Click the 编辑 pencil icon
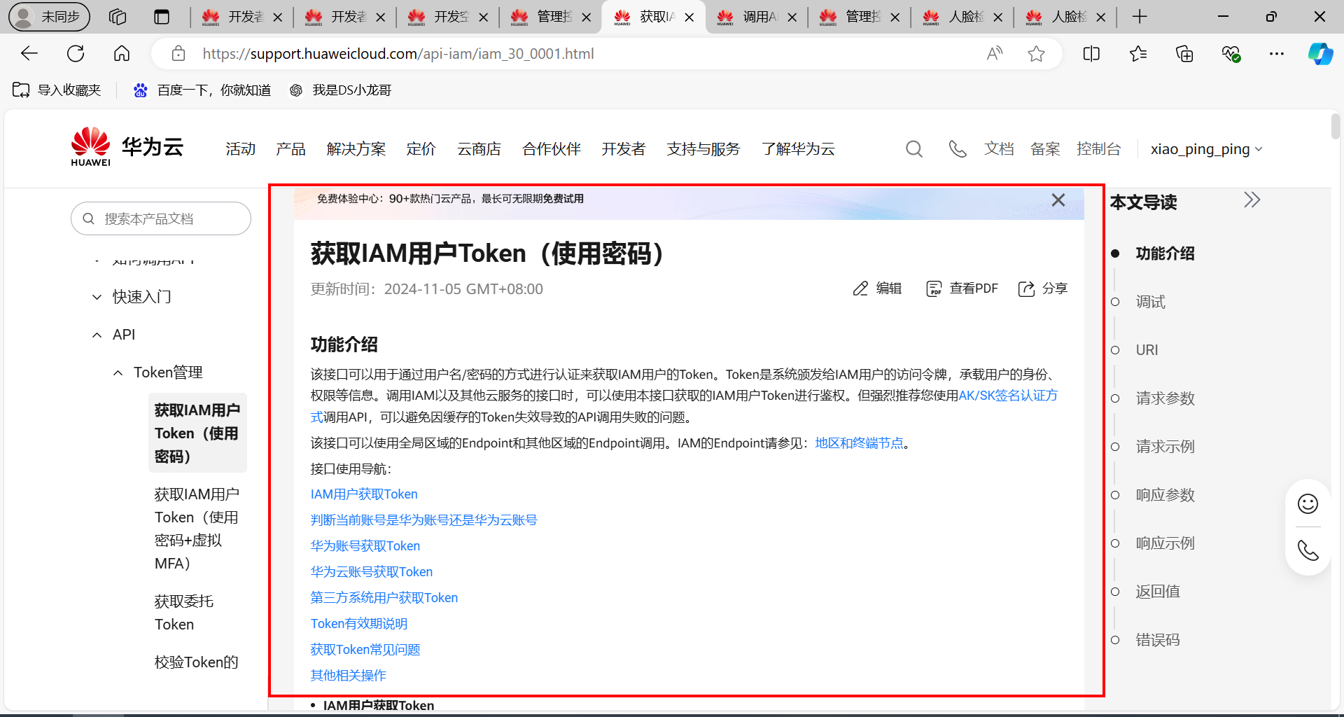1344x717 pixels. pos(860,288)
